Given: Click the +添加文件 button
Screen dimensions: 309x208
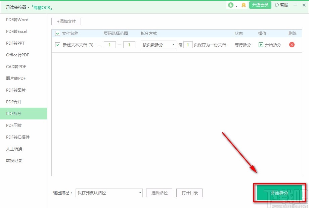Looking at the screenshot, I should tap(66, 21).
